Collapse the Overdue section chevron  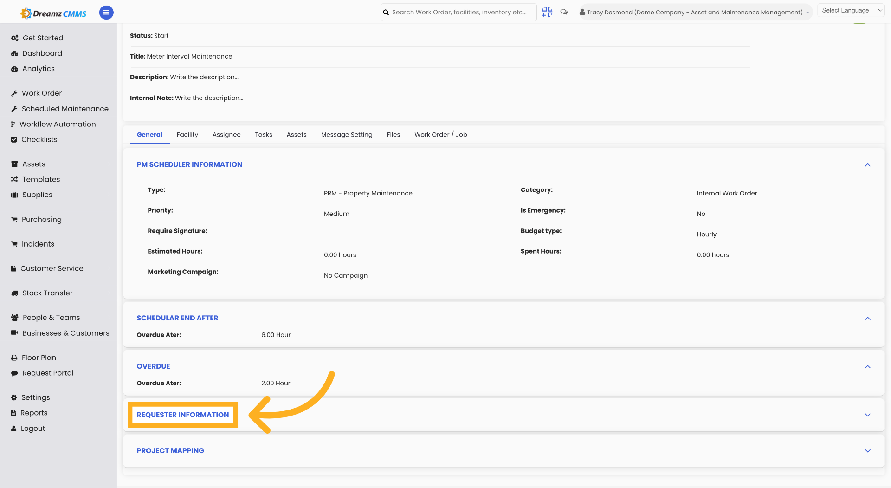[x=868, y=367]
